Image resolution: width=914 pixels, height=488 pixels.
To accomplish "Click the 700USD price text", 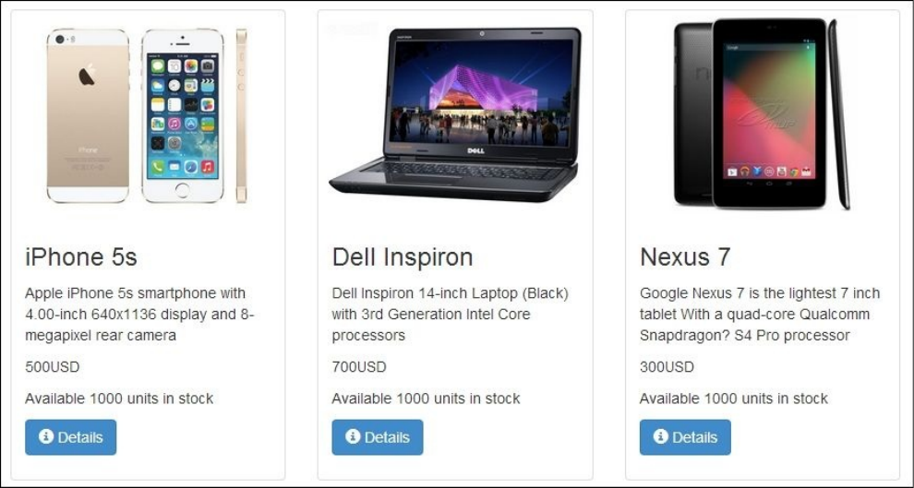I will [359, 367].
